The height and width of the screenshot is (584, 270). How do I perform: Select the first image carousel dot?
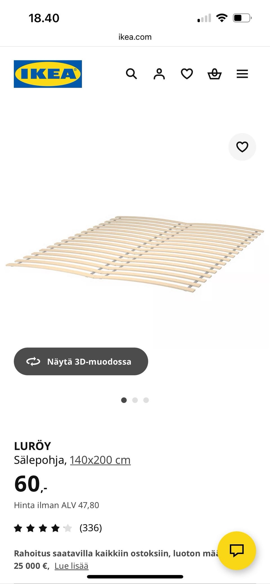click(x=124, y=400)
